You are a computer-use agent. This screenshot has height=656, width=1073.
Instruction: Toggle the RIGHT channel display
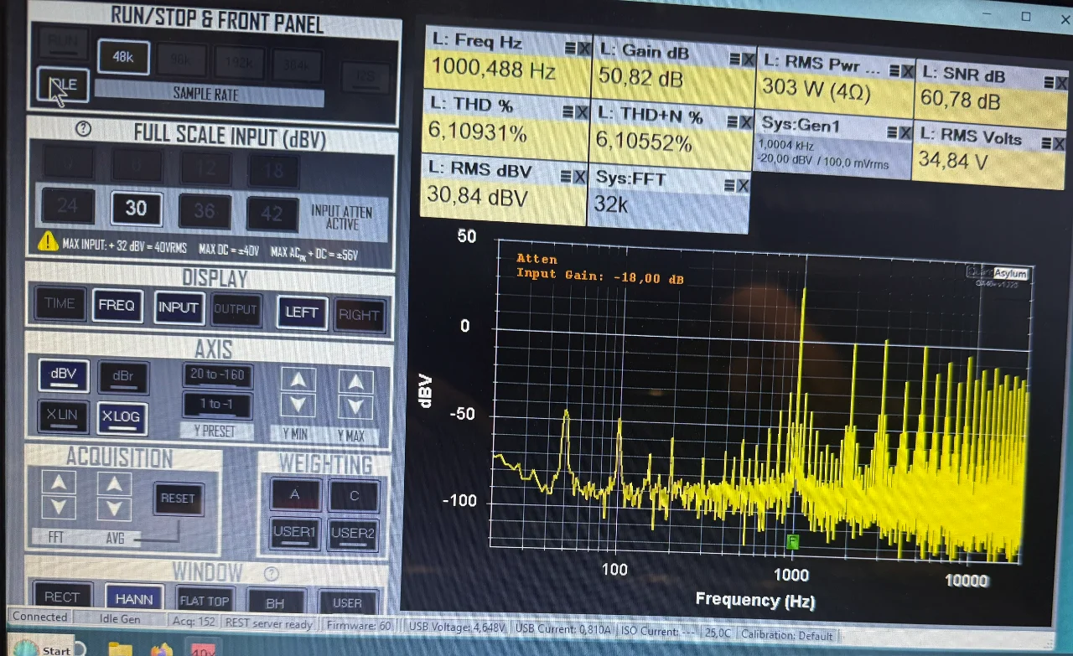(x=359, y=315)
